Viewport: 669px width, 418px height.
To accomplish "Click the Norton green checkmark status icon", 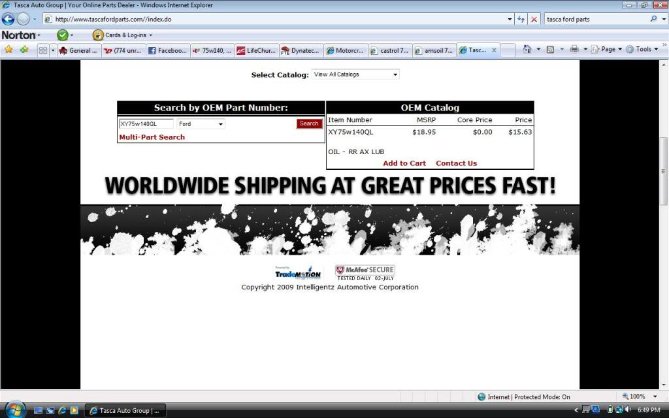I will point(63,35).
